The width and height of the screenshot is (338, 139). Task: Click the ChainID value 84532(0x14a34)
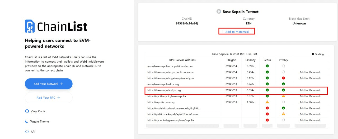[187, 23]
